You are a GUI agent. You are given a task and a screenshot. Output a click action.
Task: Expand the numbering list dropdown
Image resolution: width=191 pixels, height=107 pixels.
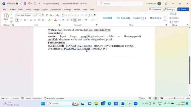pyautogui.click(x=72, y=15)
